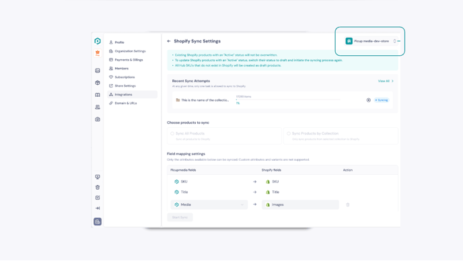Click the Shopify bag icon beside Title
Image resolution: width=463 pixels, height=261 pixels.
(268, 192)
